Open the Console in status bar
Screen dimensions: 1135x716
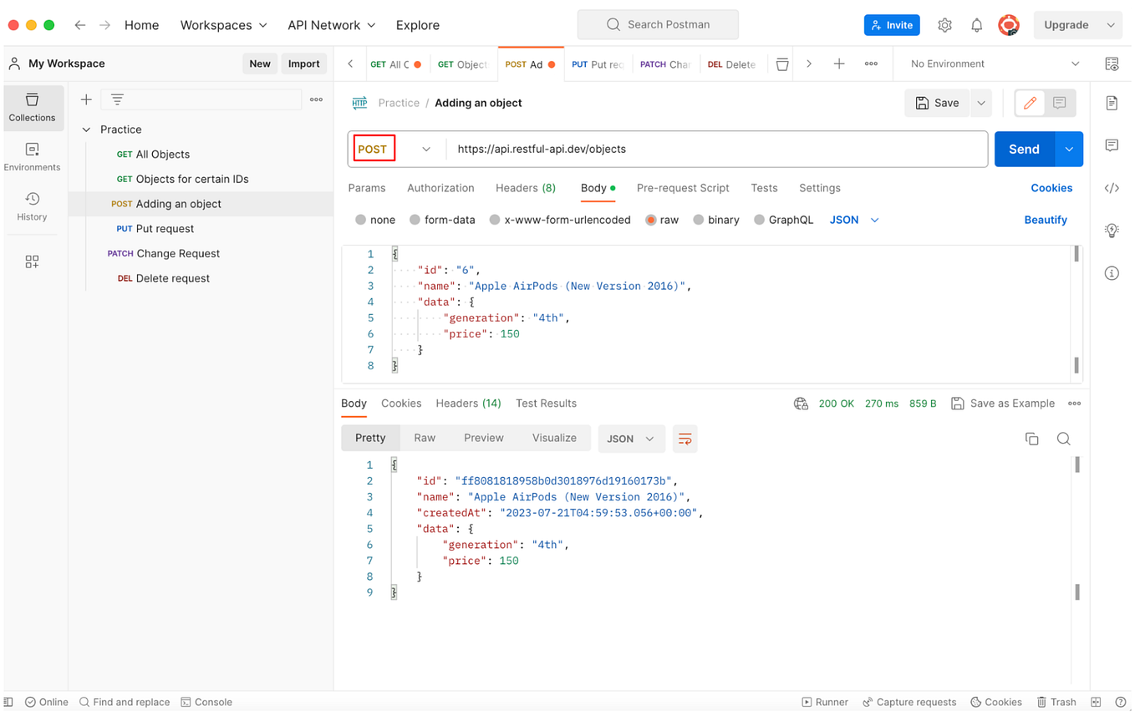click(x=206, y=702)
